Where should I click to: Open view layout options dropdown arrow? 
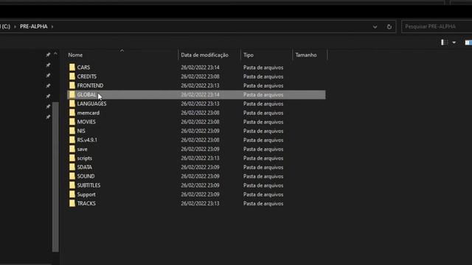454,43
